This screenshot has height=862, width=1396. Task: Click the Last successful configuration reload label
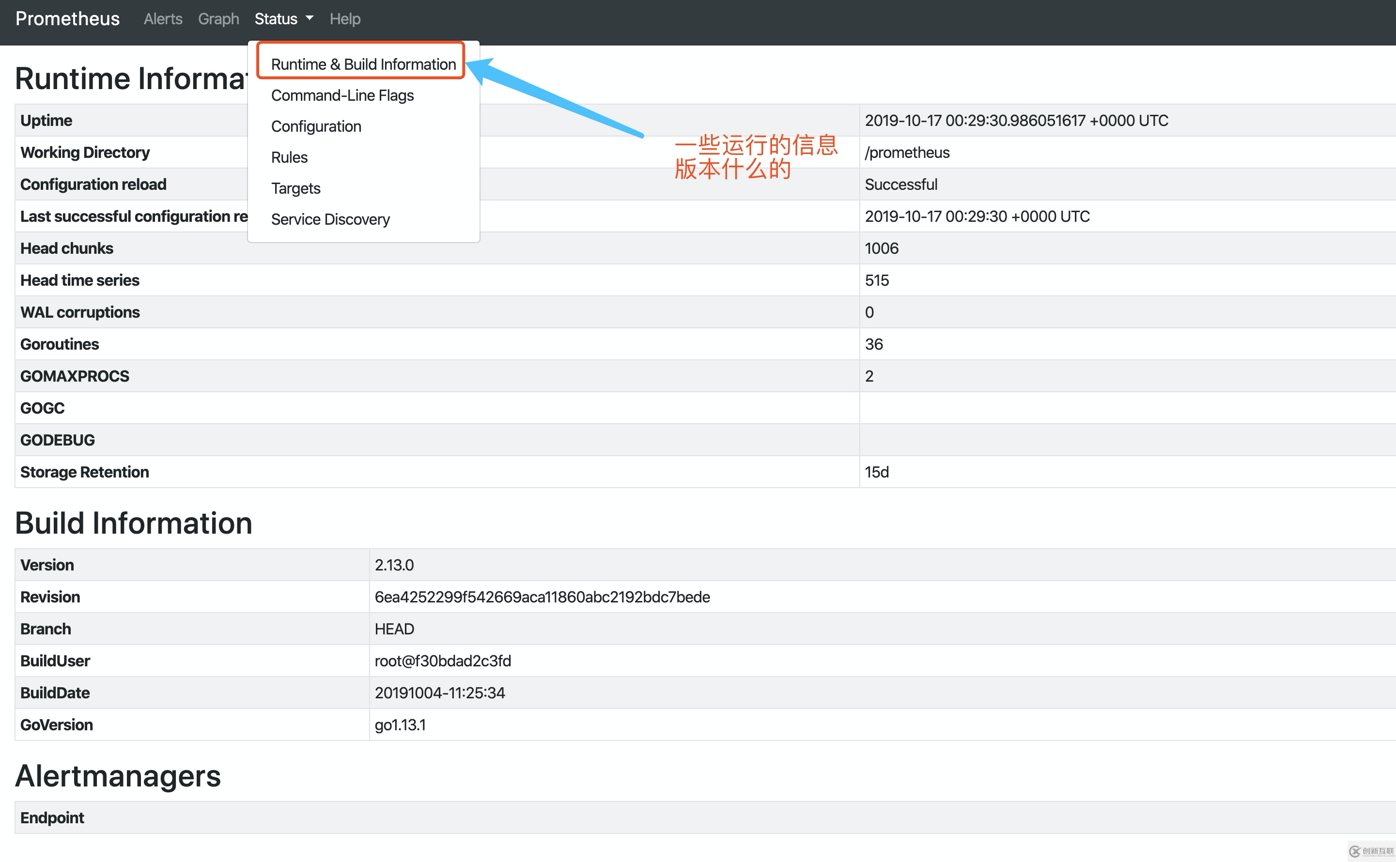(x=134, y=216)
